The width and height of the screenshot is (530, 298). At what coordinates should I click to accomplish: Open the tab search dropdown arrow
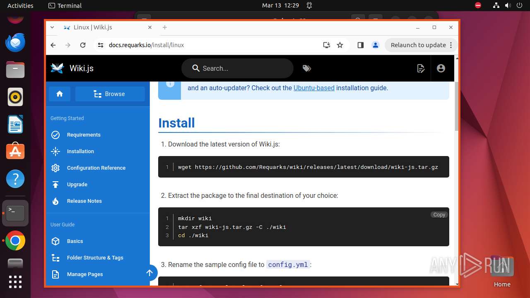coord(52,27)
